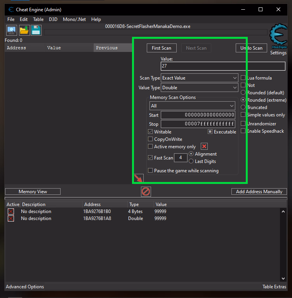
Task: Tick Active memory only checkbox
Action: coord(150,147)
